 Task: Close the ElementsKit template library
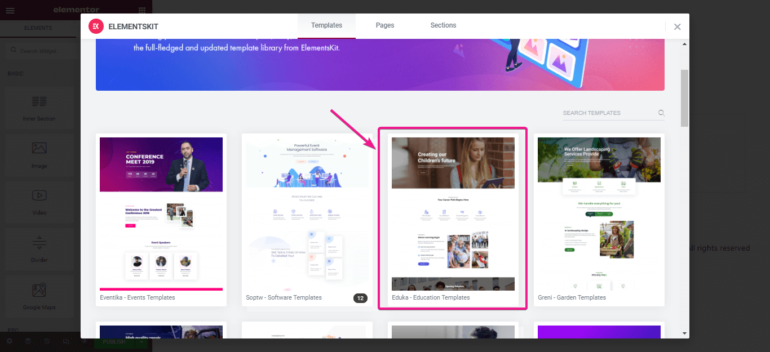point(678,26)
